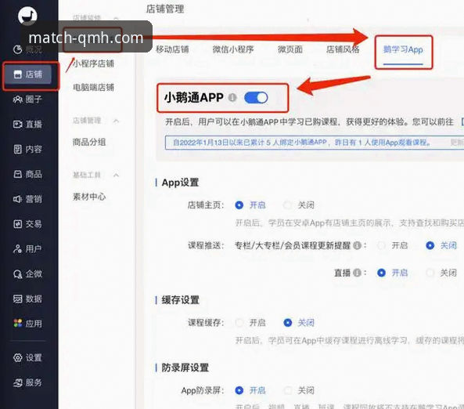Open the 直播 live streaming section icon
464x409 pixels.
[x=18, y=124]
